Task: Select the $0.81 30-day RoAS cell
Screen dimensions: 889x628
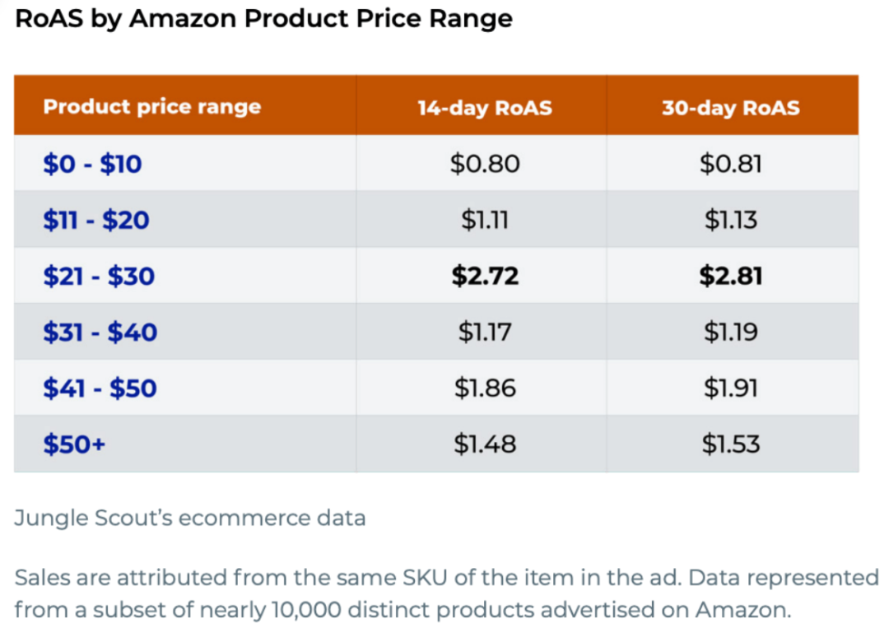Action: pos(730,164)
